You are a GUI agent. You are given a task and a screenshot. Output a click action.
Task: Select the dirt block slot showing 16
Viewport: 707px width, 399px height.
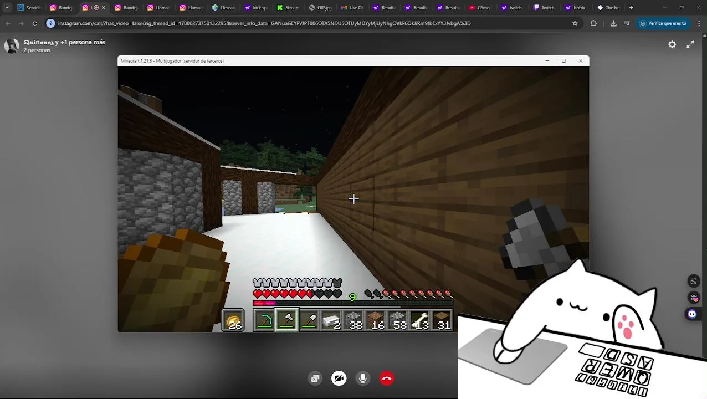tap(376, 321)
